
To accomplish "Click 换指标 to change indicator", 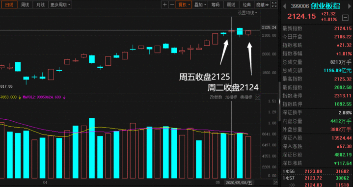I will coord(246,97).
